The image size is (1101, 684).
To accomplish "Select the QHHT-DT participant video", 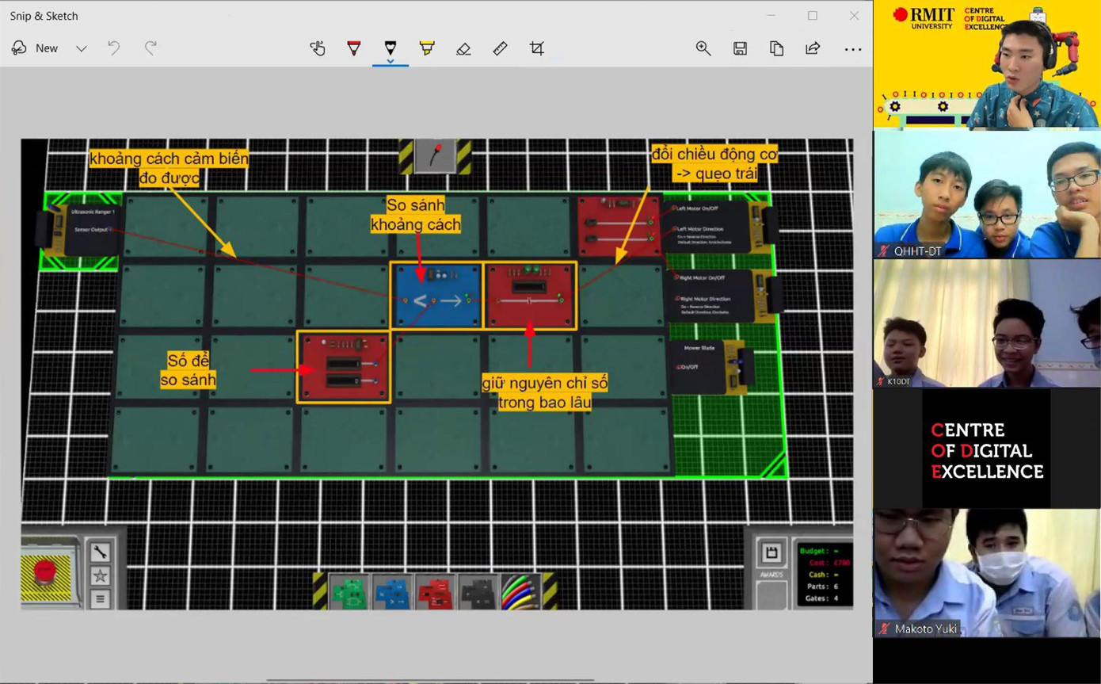I will [x=986, y=194].
